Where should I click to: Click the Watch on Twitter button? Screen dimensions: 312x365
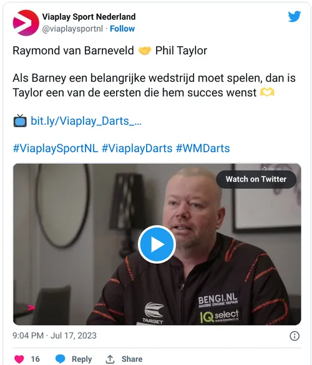pos(256,179)
